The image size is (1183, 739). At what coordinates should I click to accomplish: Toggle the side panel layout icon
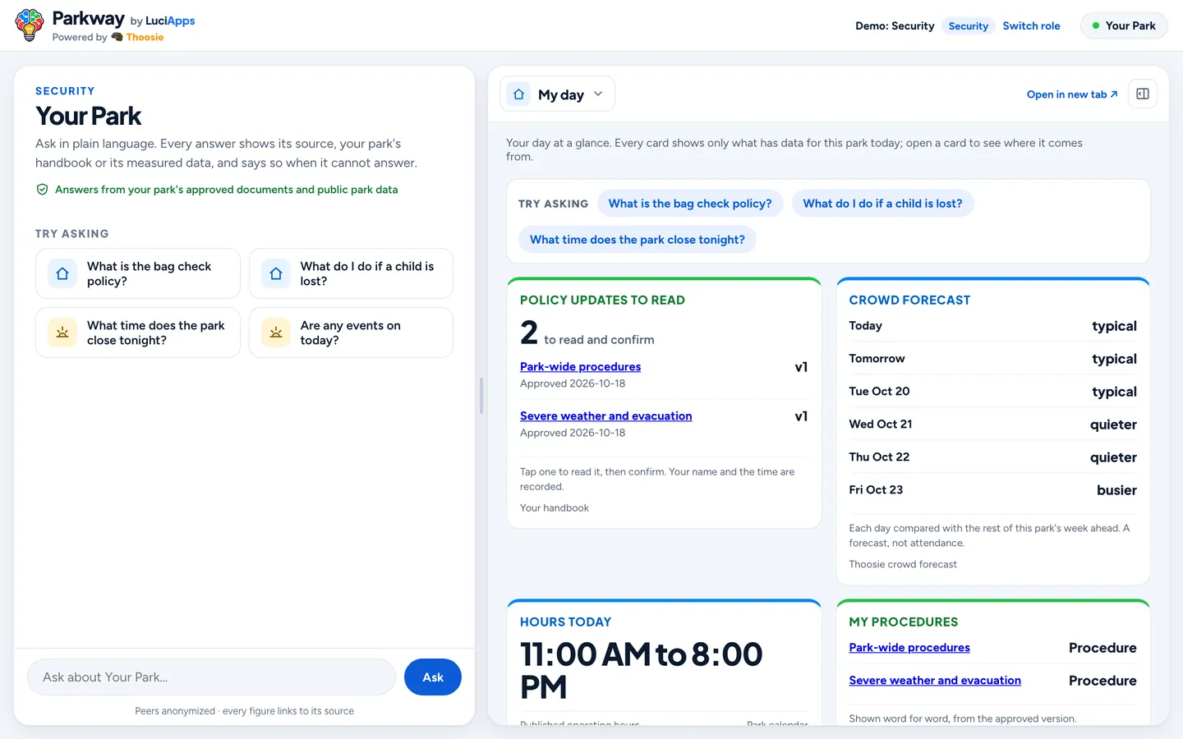[x=1143, y=94]
